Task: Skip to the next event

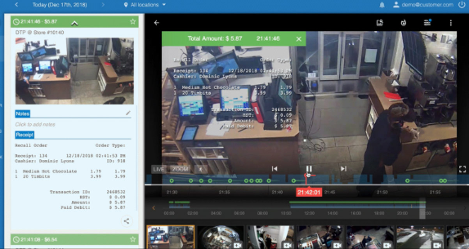Action: [343, 169]
